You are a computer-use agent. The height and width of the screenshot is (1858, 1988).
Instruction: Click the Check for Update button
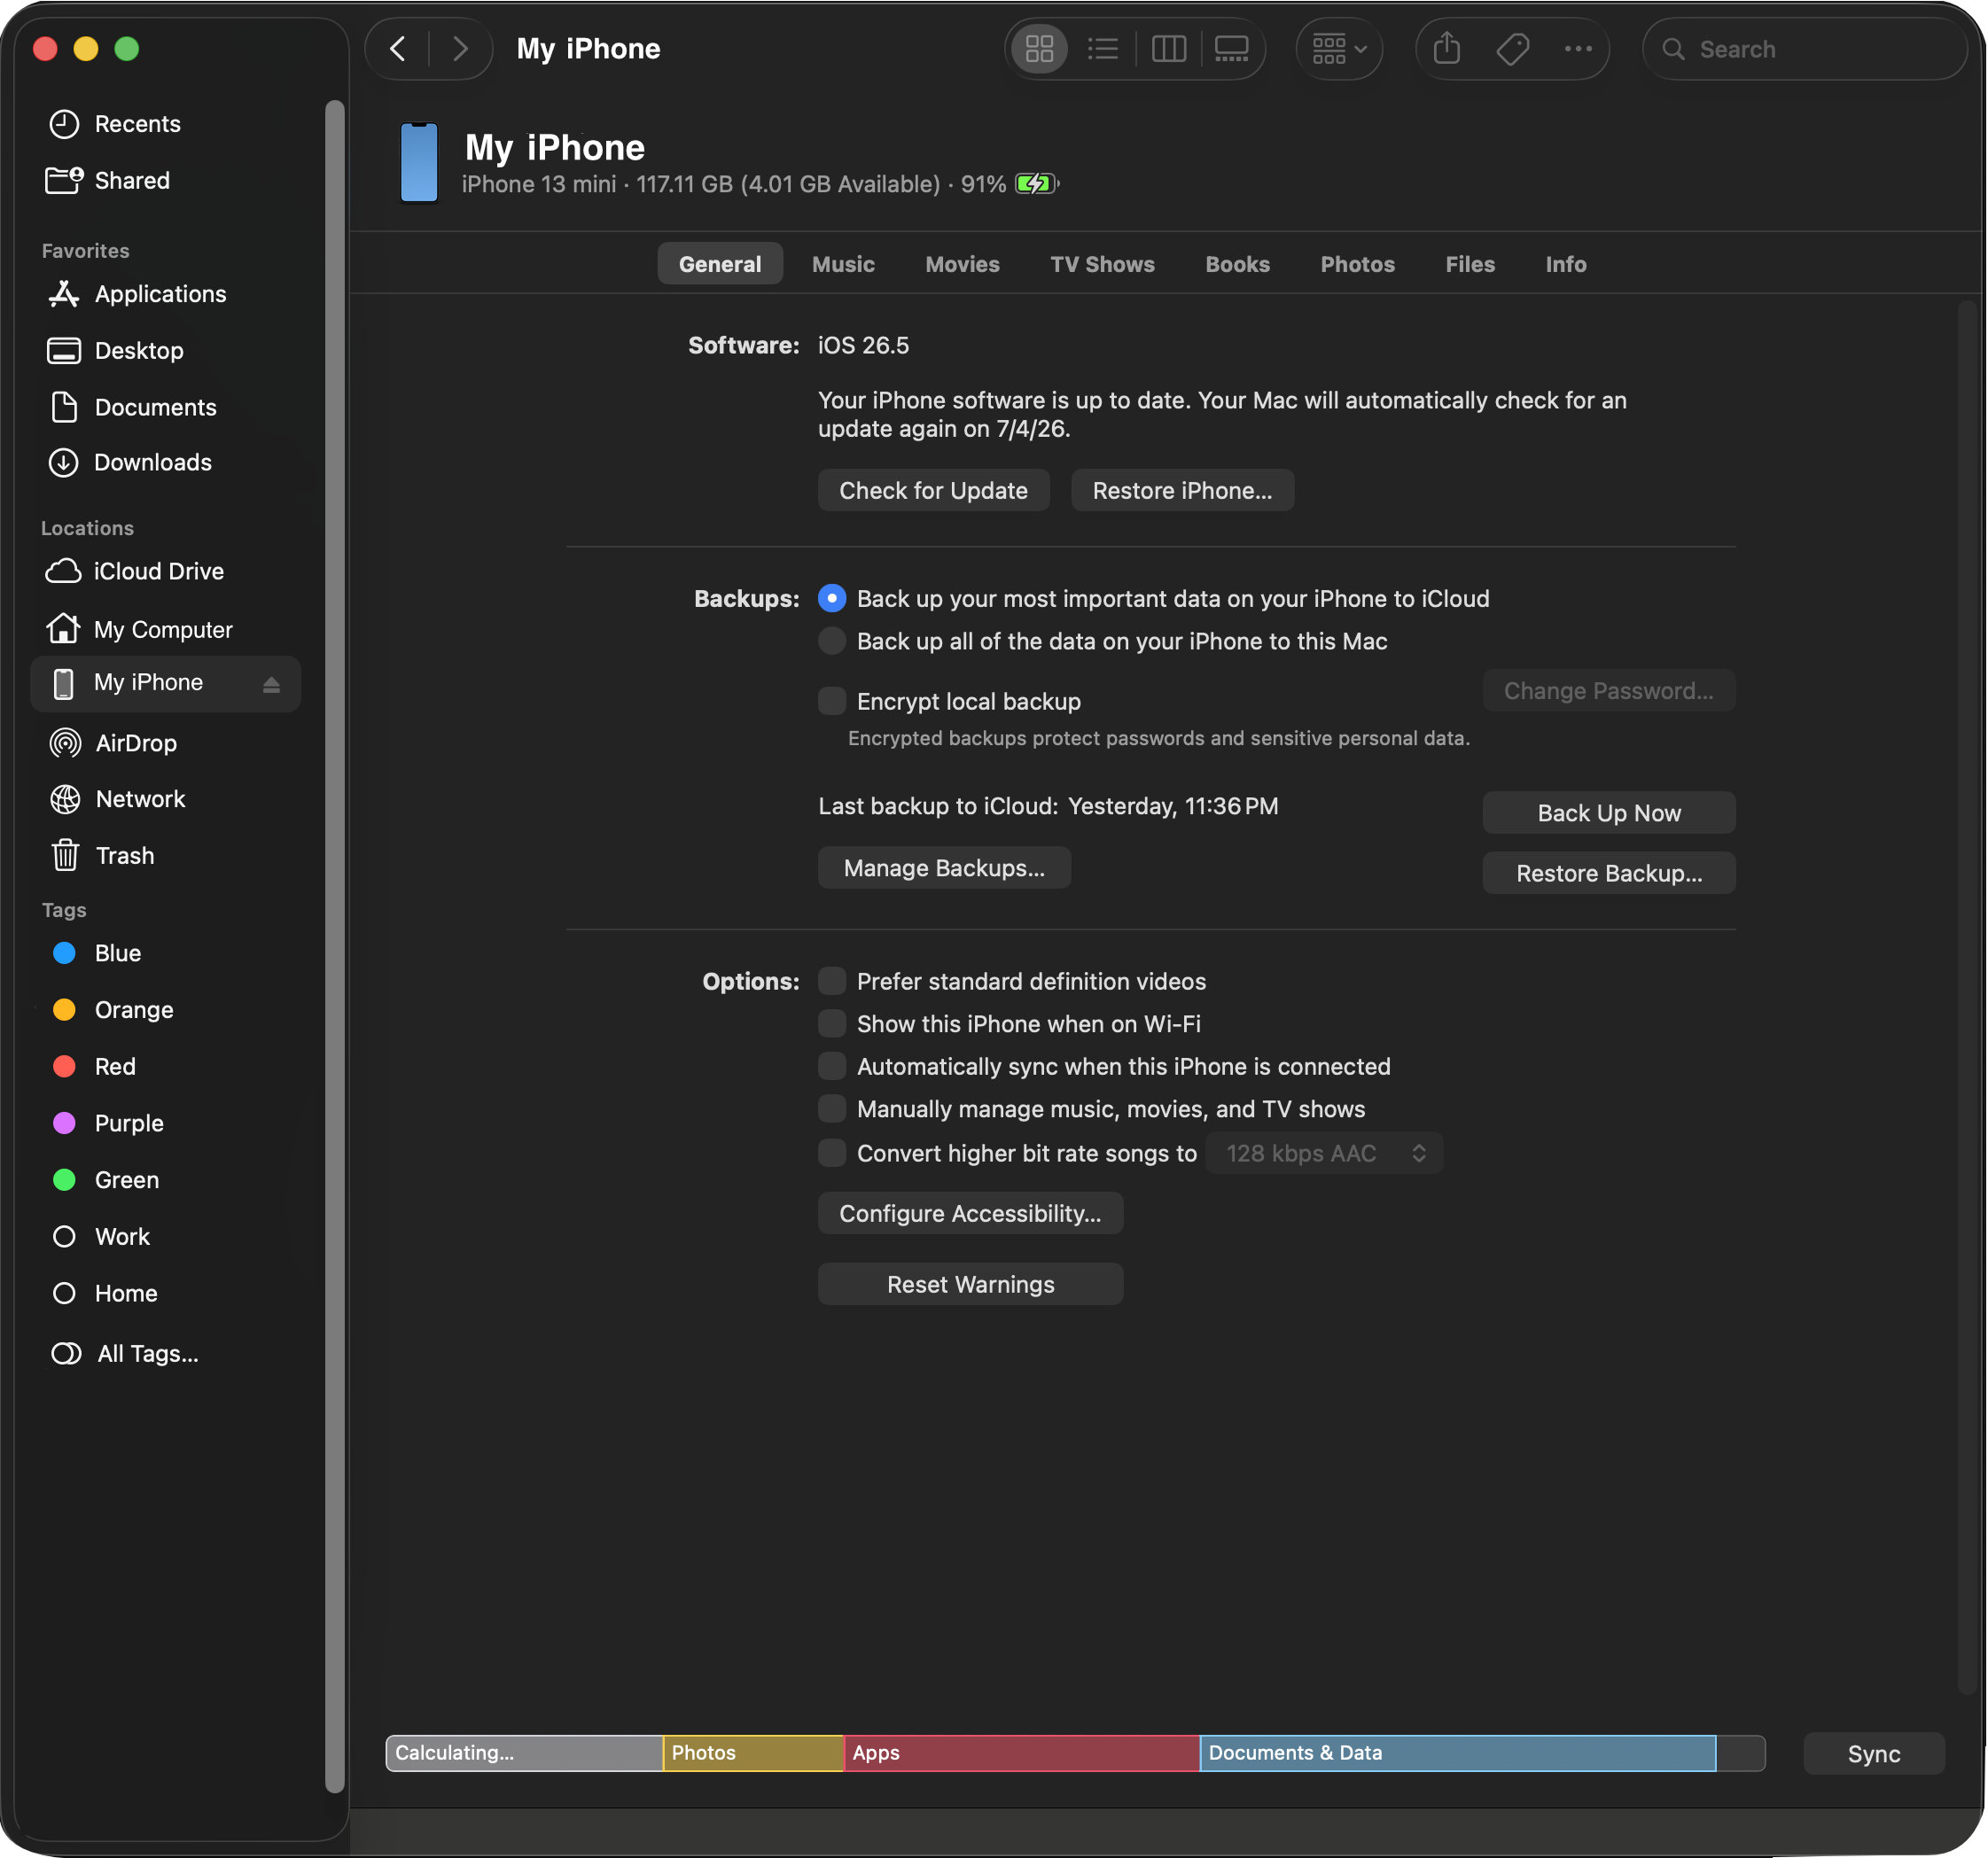[933, 491]
